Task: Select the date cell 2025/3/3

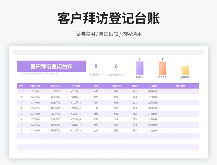Action: (35, 102)
